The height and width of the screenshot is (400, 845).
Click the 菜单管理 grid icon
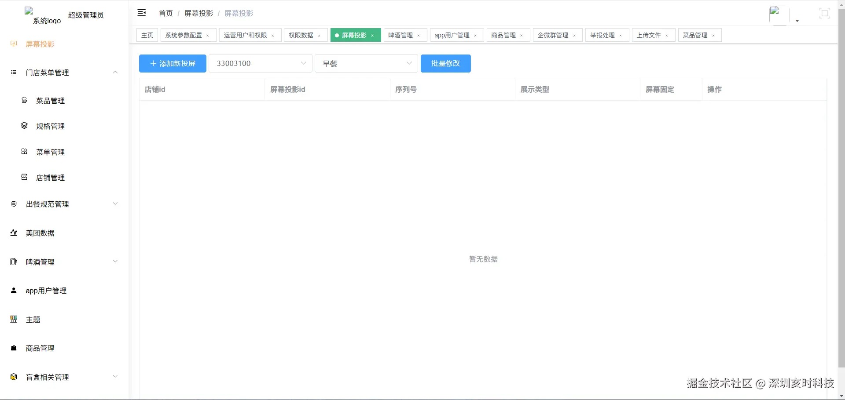point(24,152)
